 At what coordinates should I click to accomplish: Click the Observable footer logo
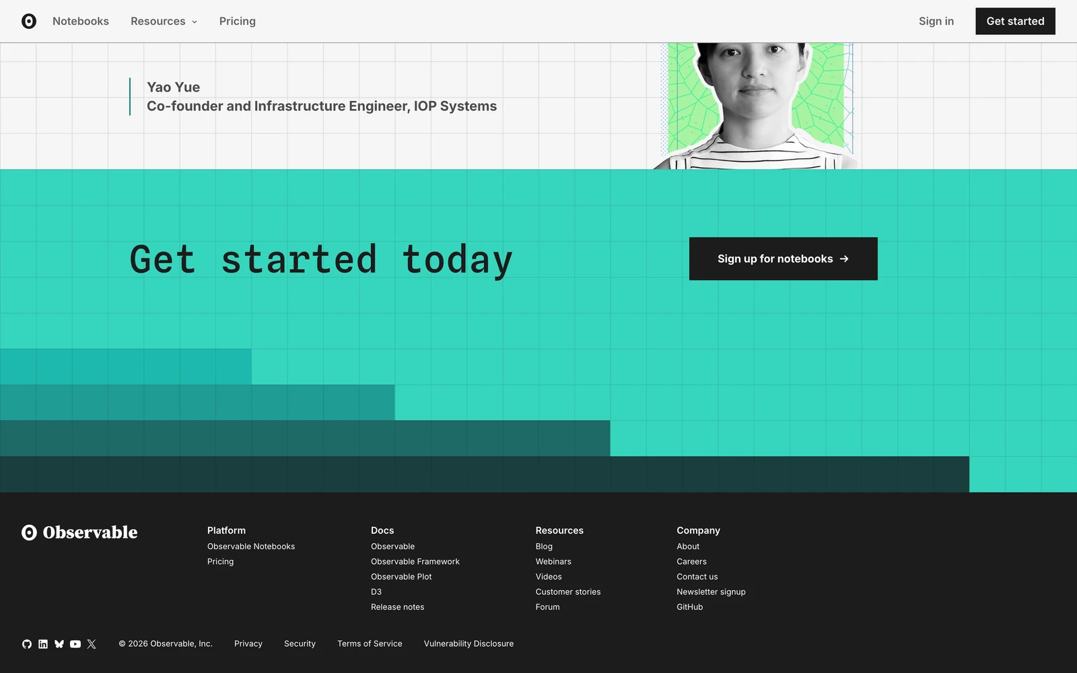pyautogui.click(x=79, y=532)
